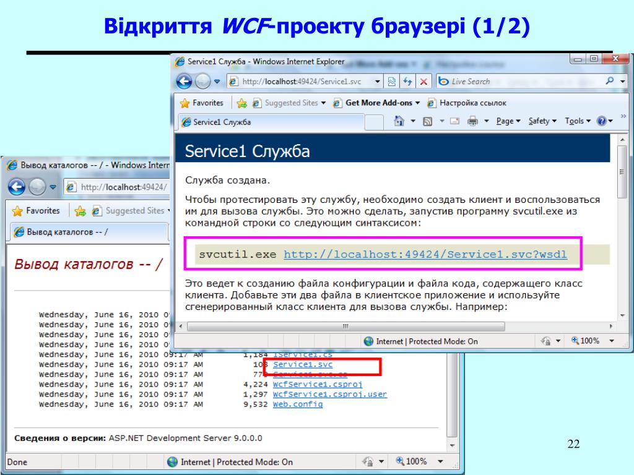Expand zoom dropdown in directory window status bar
Viewport: 634px width, 475px height.
(x=440, y=461)
